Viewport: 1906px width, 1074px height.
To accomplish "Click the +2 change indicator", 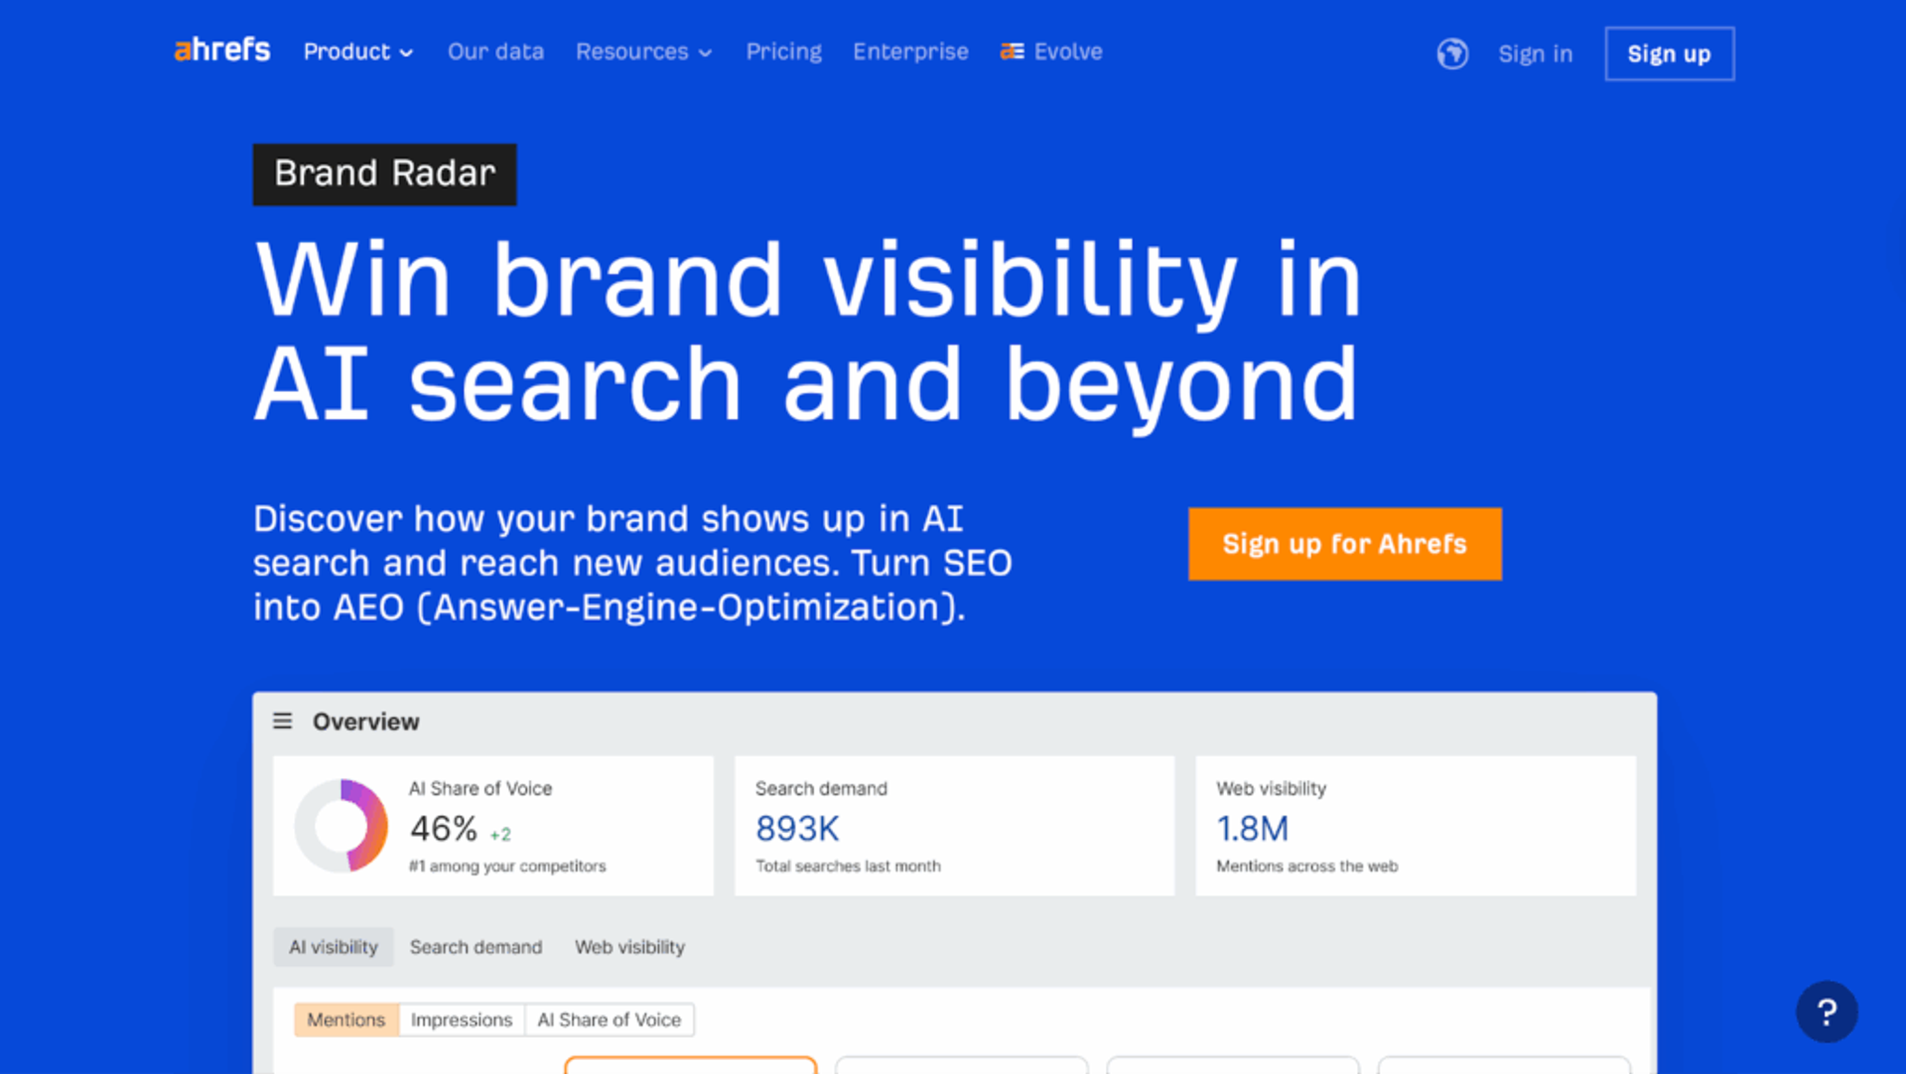I will pyautogui.click(x=500, y=834).
